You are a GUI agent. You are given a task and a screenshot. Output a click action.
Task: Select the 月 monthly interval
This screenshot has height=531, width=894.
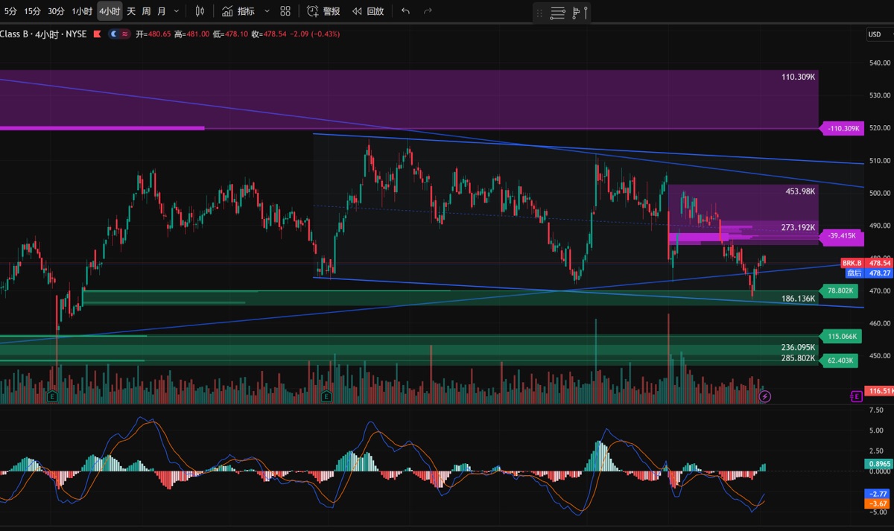[x=162, y=11]
